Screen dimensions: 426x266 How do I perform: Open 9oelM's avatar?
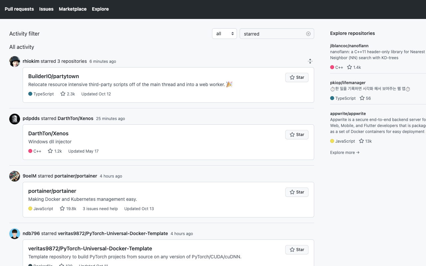click(x=15, y=176)
